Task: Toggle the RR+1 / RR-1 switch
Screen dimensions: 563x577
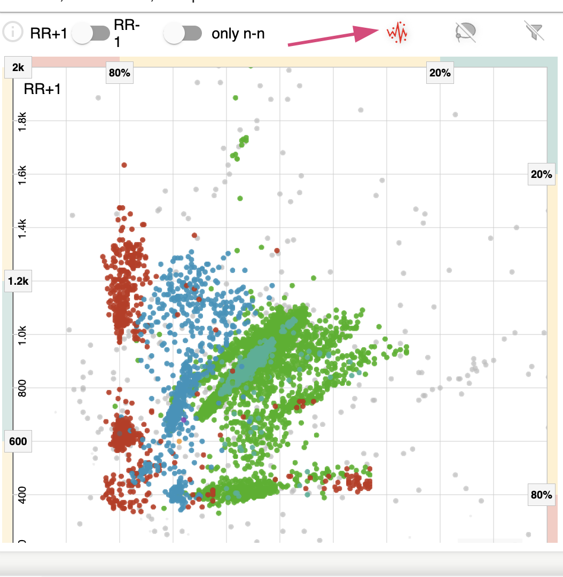Action: [x=91, y=33]
